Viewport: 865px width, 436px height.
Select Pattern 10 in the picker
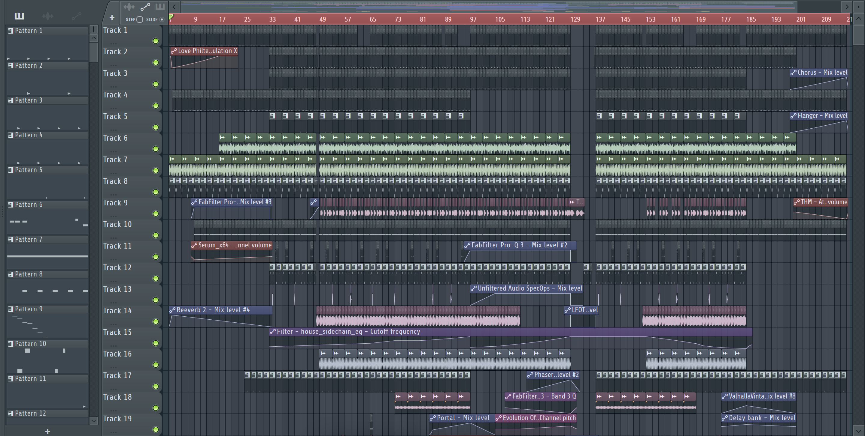pyautogui.click(x=48, y=344)
